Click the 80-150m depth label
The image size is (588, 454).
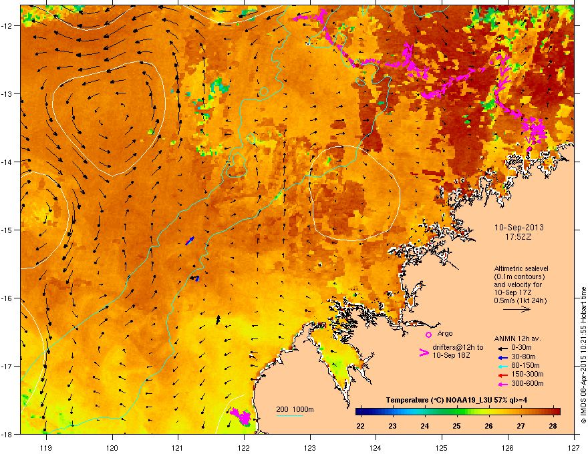(525, 366)
